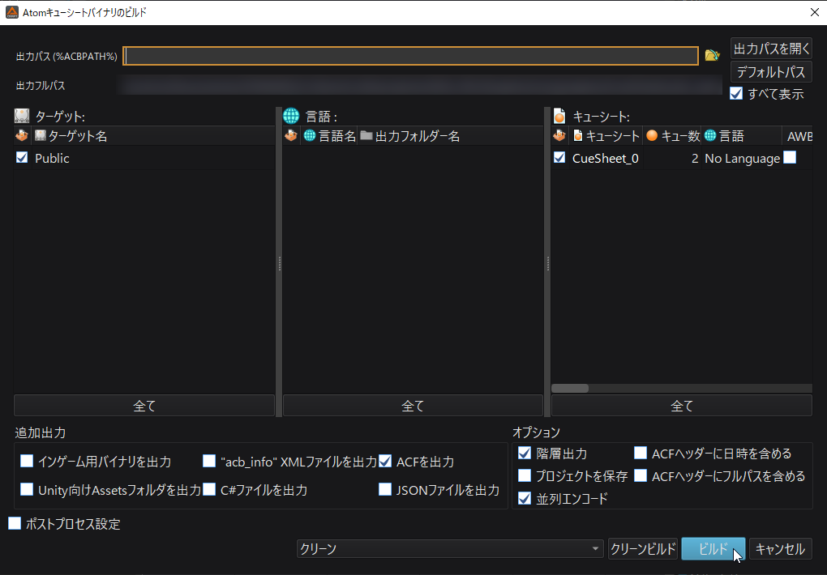Viewport: 827px width, 575px height.
Task: Click 全て button under target list
Action: 144,406
